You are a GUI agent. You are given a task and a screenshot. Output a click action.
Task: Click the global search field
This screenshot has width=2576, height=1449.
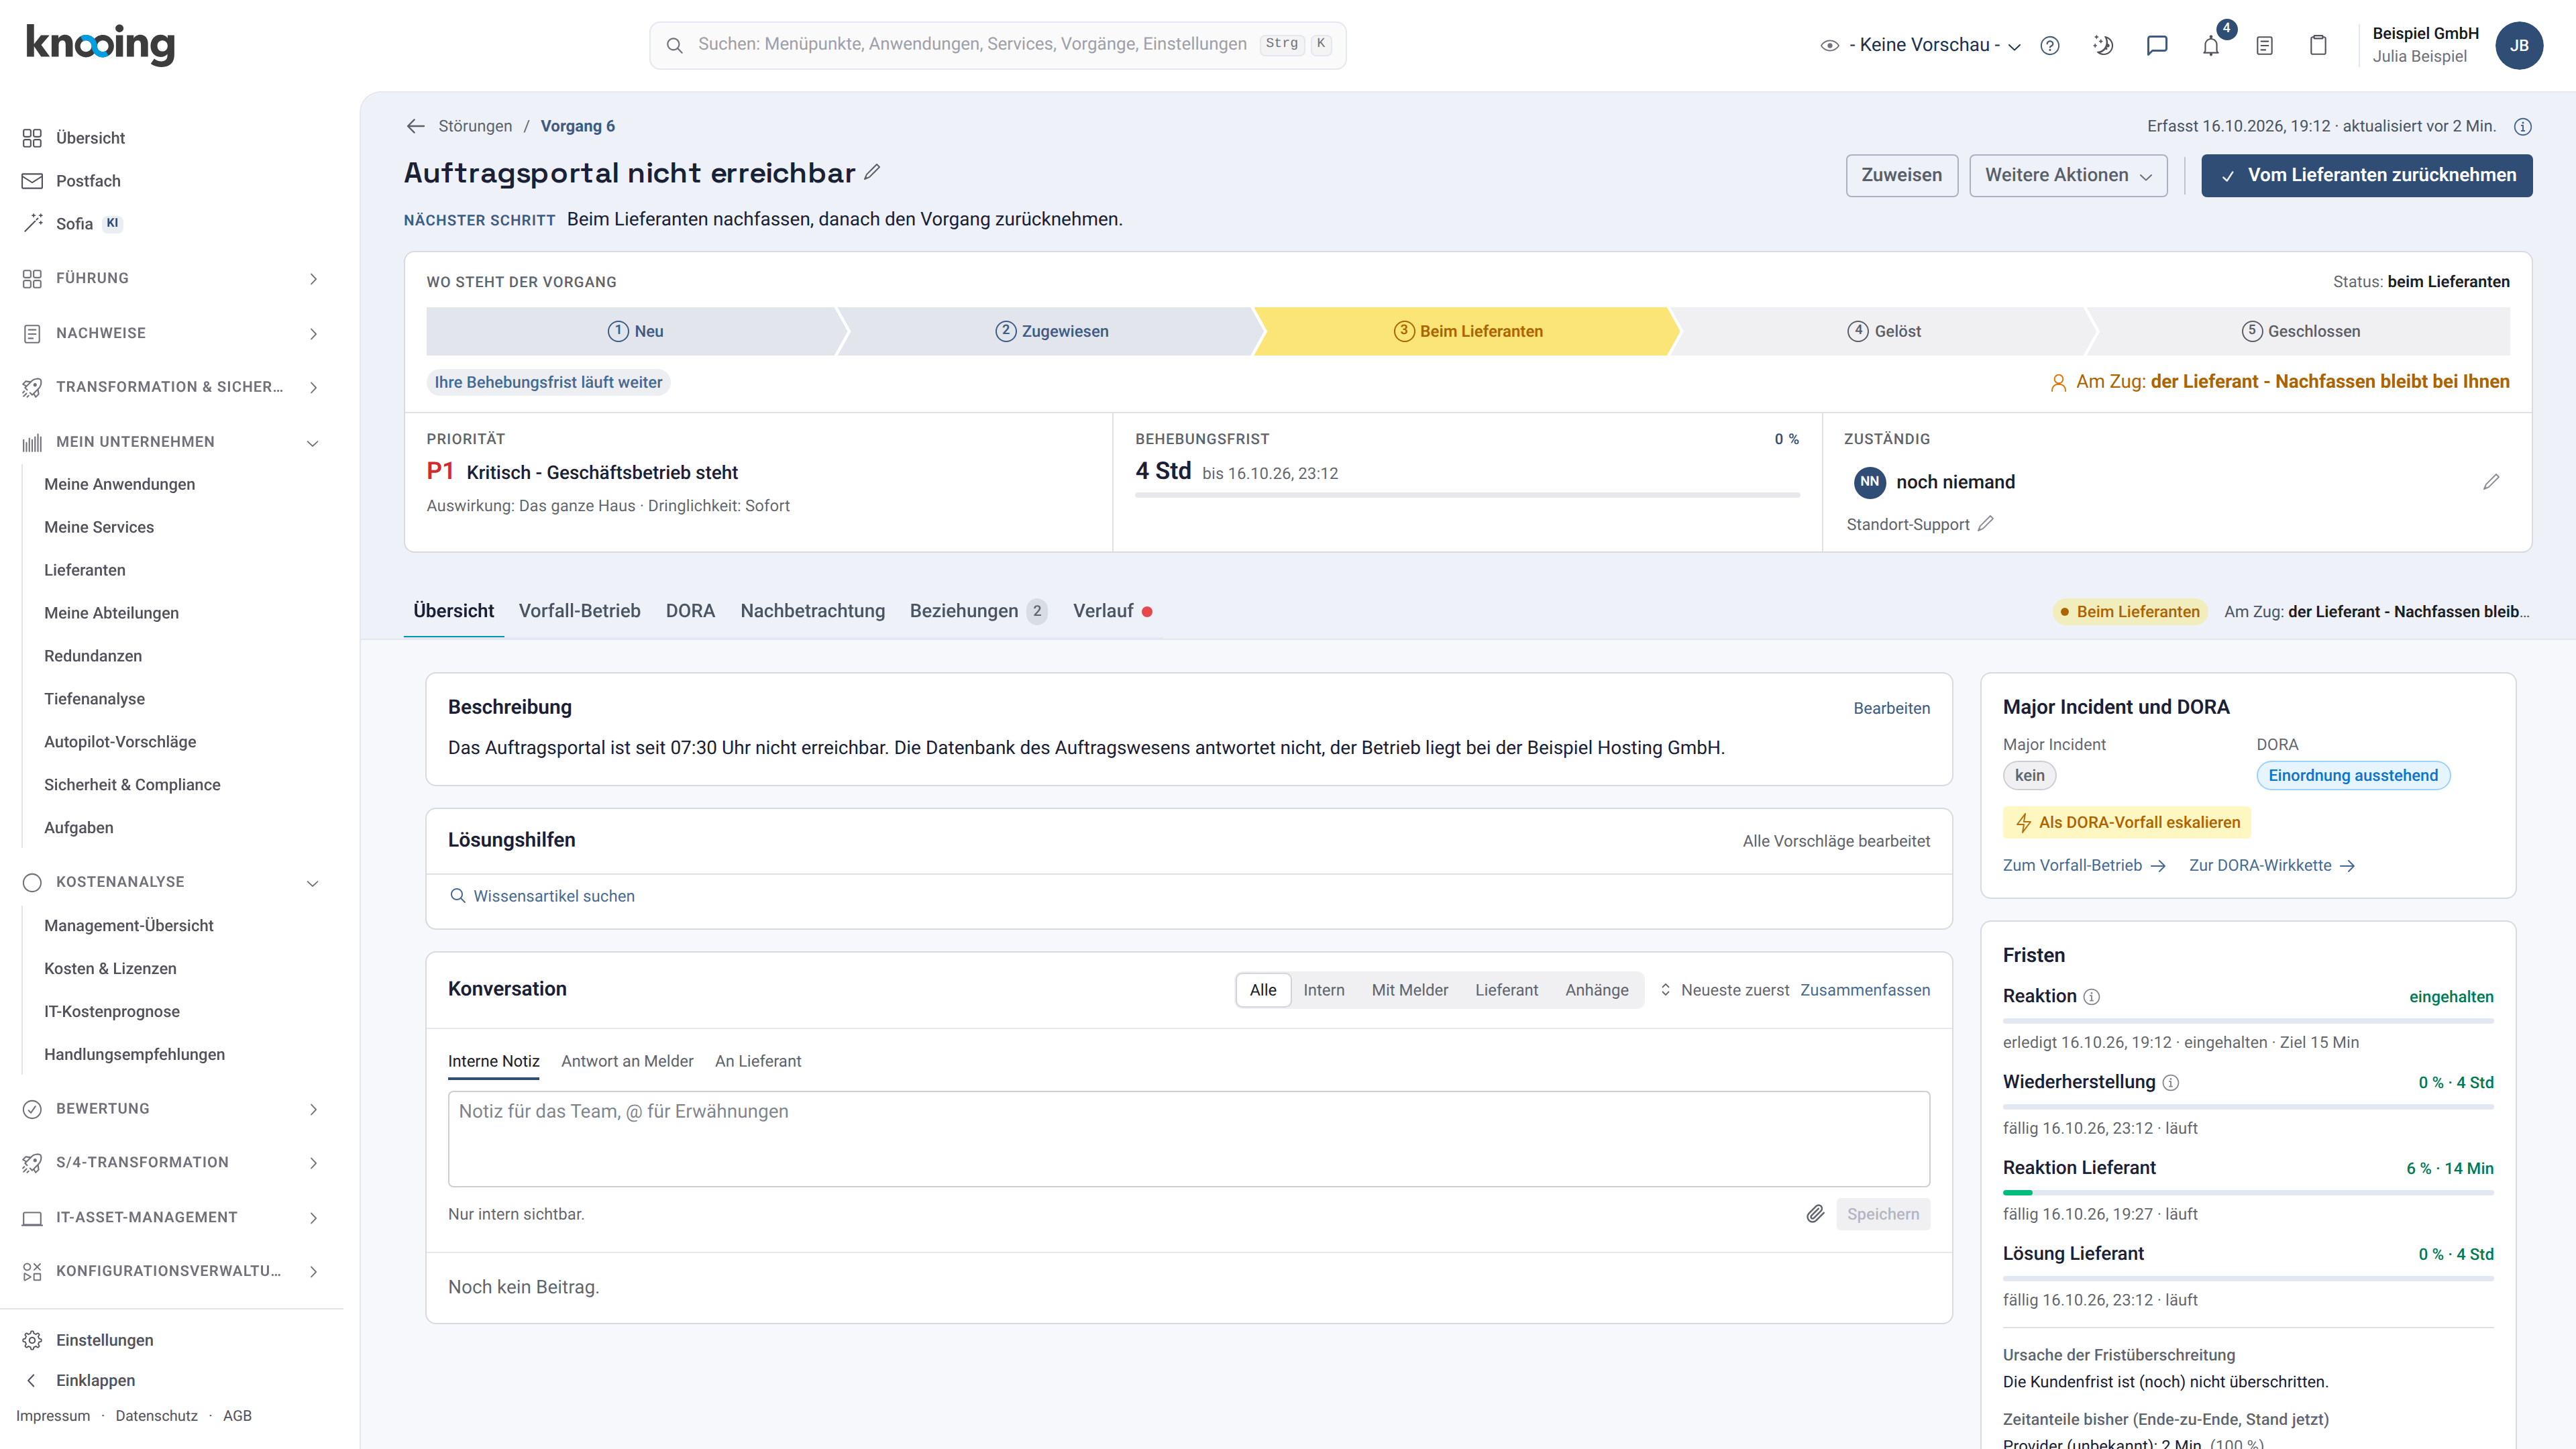tap(997, 45)
